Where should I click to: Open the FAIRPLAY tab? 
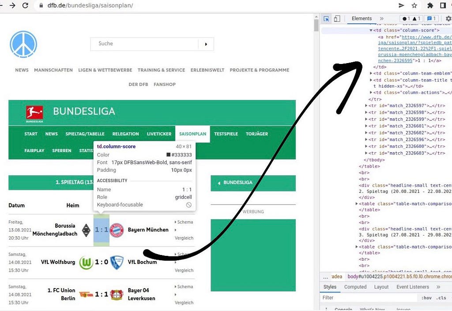tap(34, 150)
